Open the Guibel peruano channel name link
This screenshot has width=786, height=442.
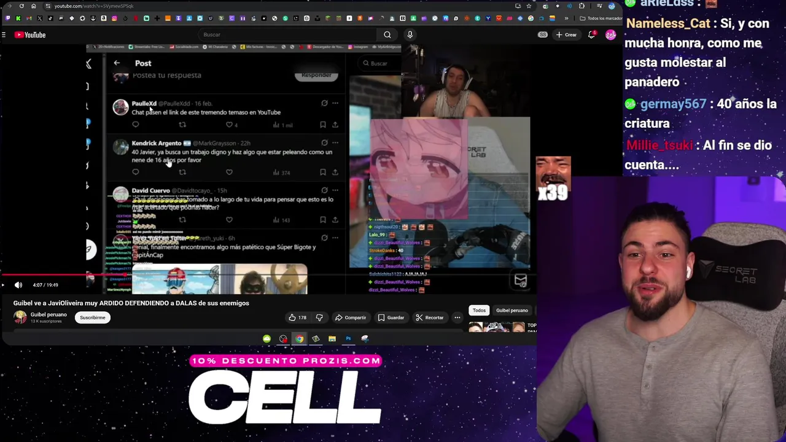tap(49, 314)
